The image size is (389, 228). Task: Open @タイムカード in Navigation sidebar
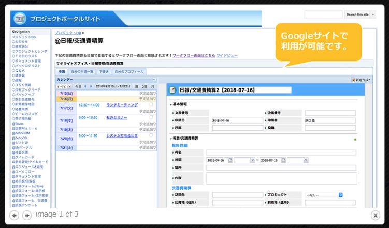click(x=23, y=157)
